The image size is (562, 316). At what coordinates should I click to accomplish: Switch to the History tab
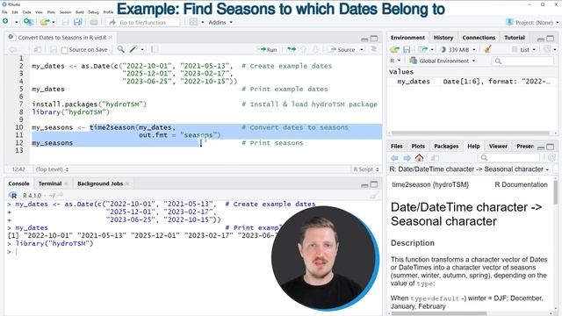tap(443, 37)
